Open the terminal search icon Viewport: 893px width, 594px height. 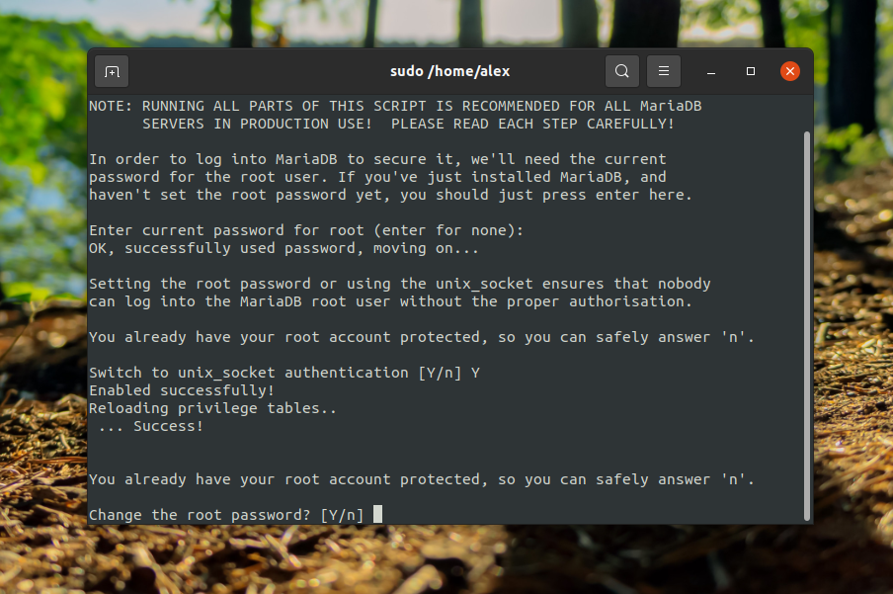coord(621,71)
